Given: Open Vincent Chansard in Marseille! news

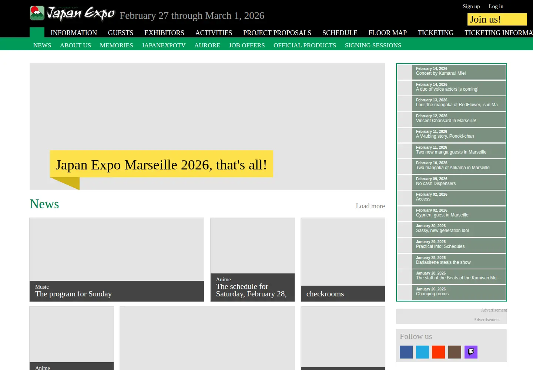Looking at the screenshot, I should click(x=452, y=120).
